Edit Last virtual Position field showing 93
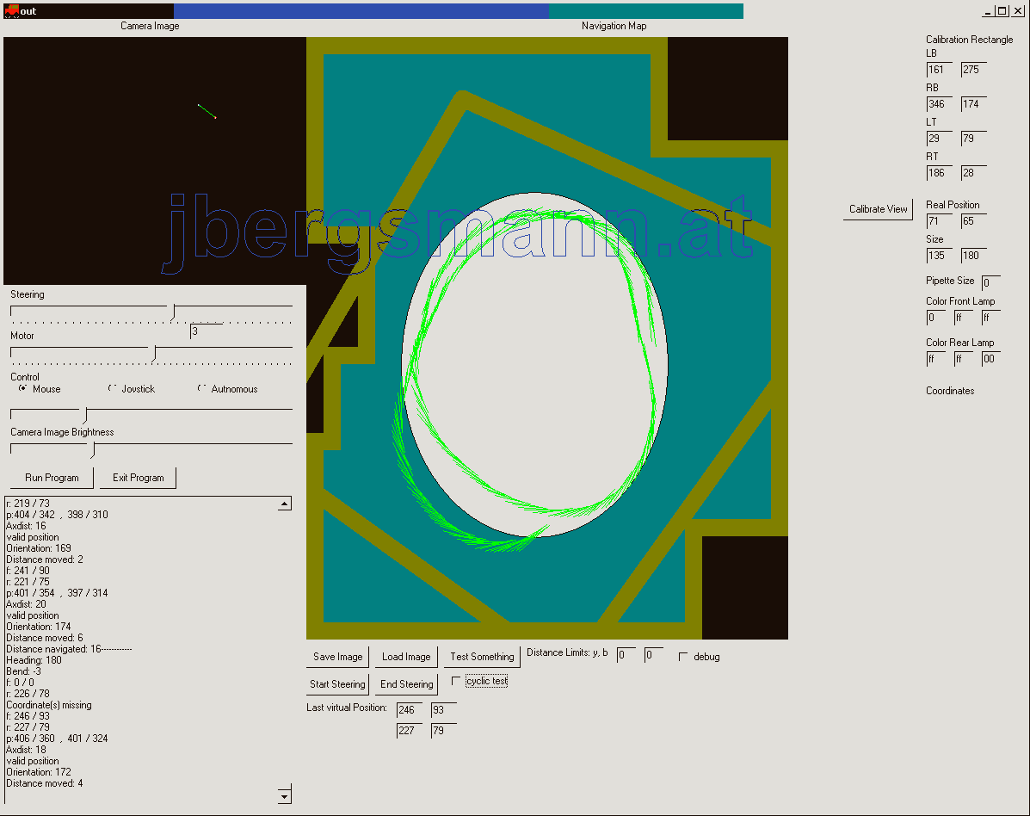This screenshot has height=816, width=1030. pos(443,710)
